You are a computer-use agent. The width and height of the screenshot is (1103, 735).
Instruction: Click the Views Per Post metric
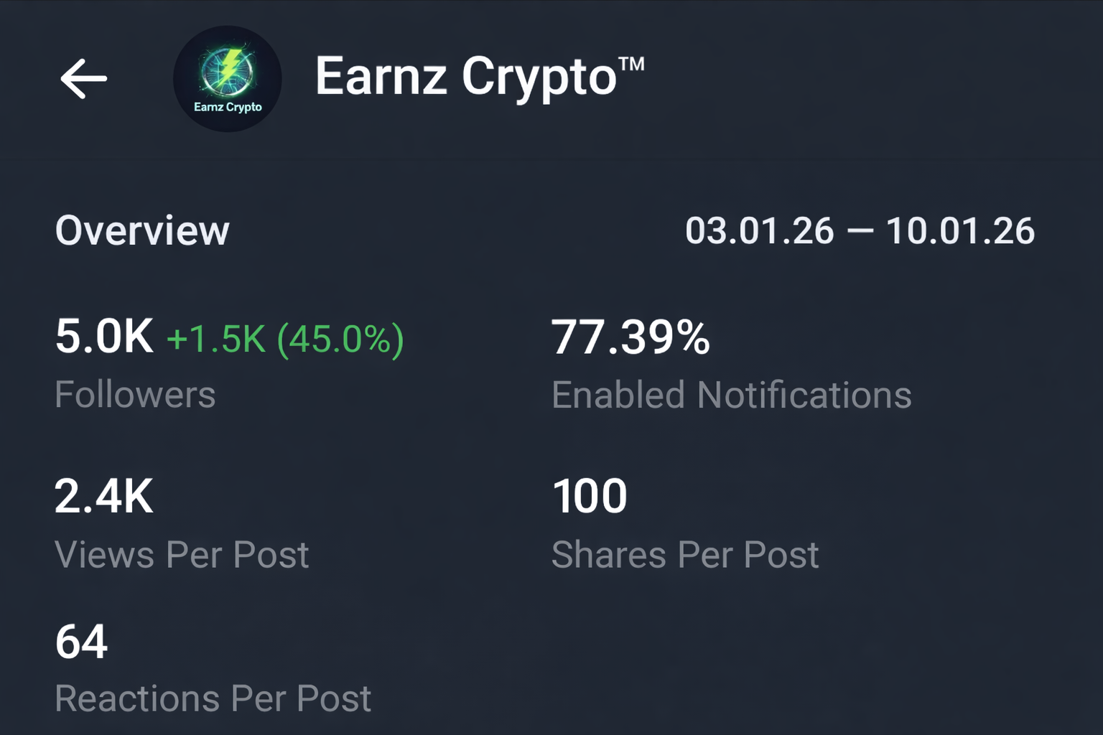click(182, 553)
